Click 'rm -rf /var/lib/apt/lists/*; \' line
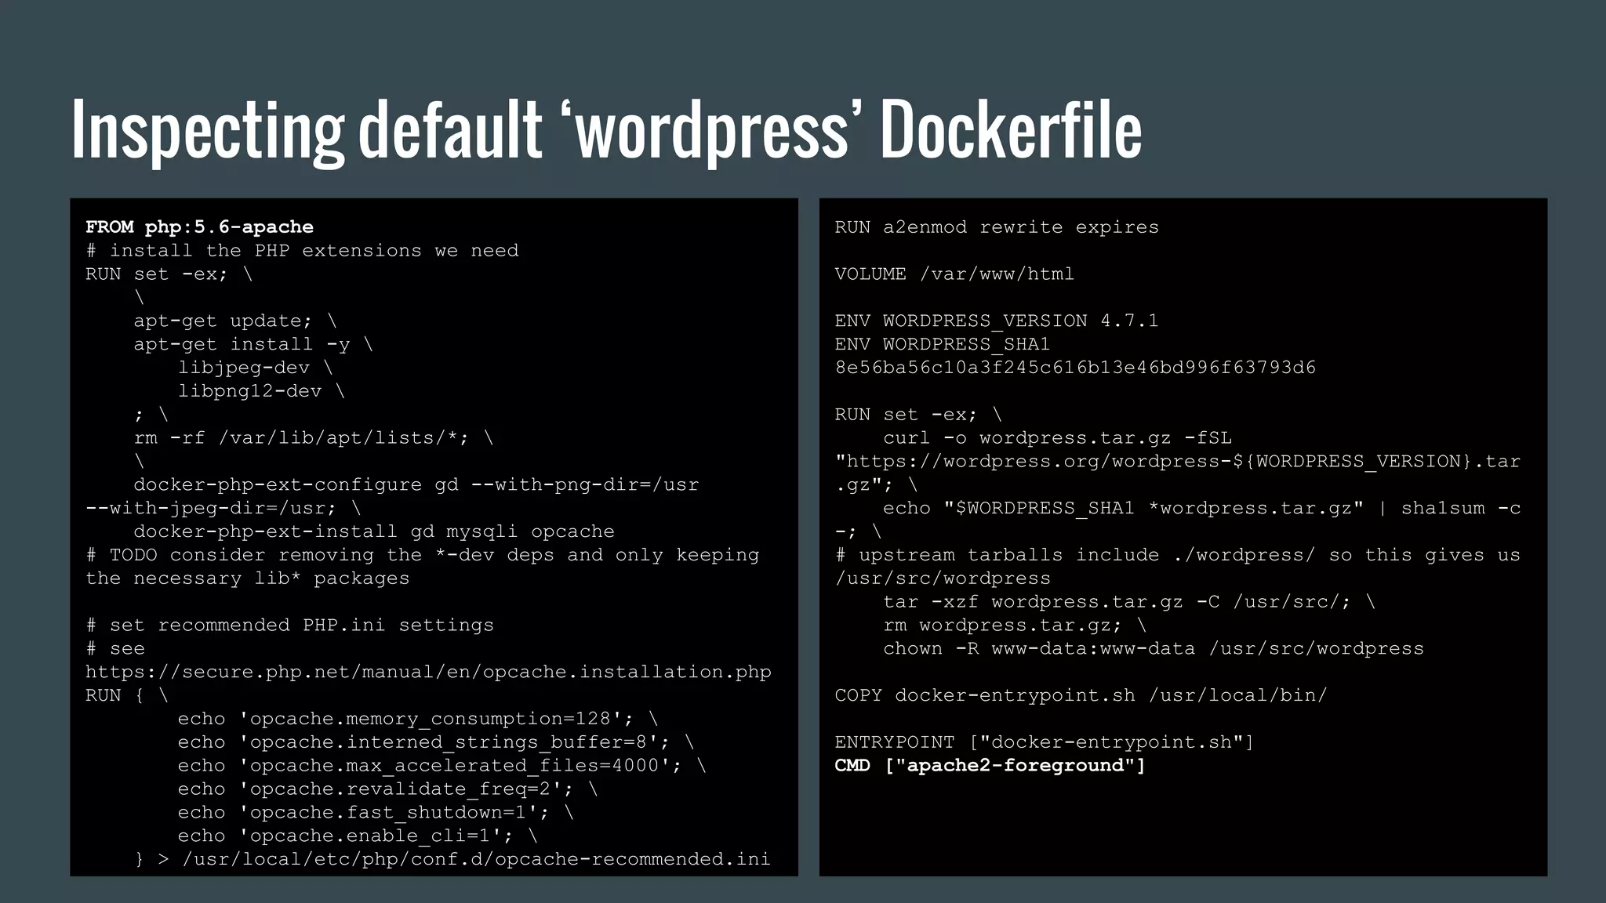The width and height of the screenshot is (1606, 903). (313, 438)
